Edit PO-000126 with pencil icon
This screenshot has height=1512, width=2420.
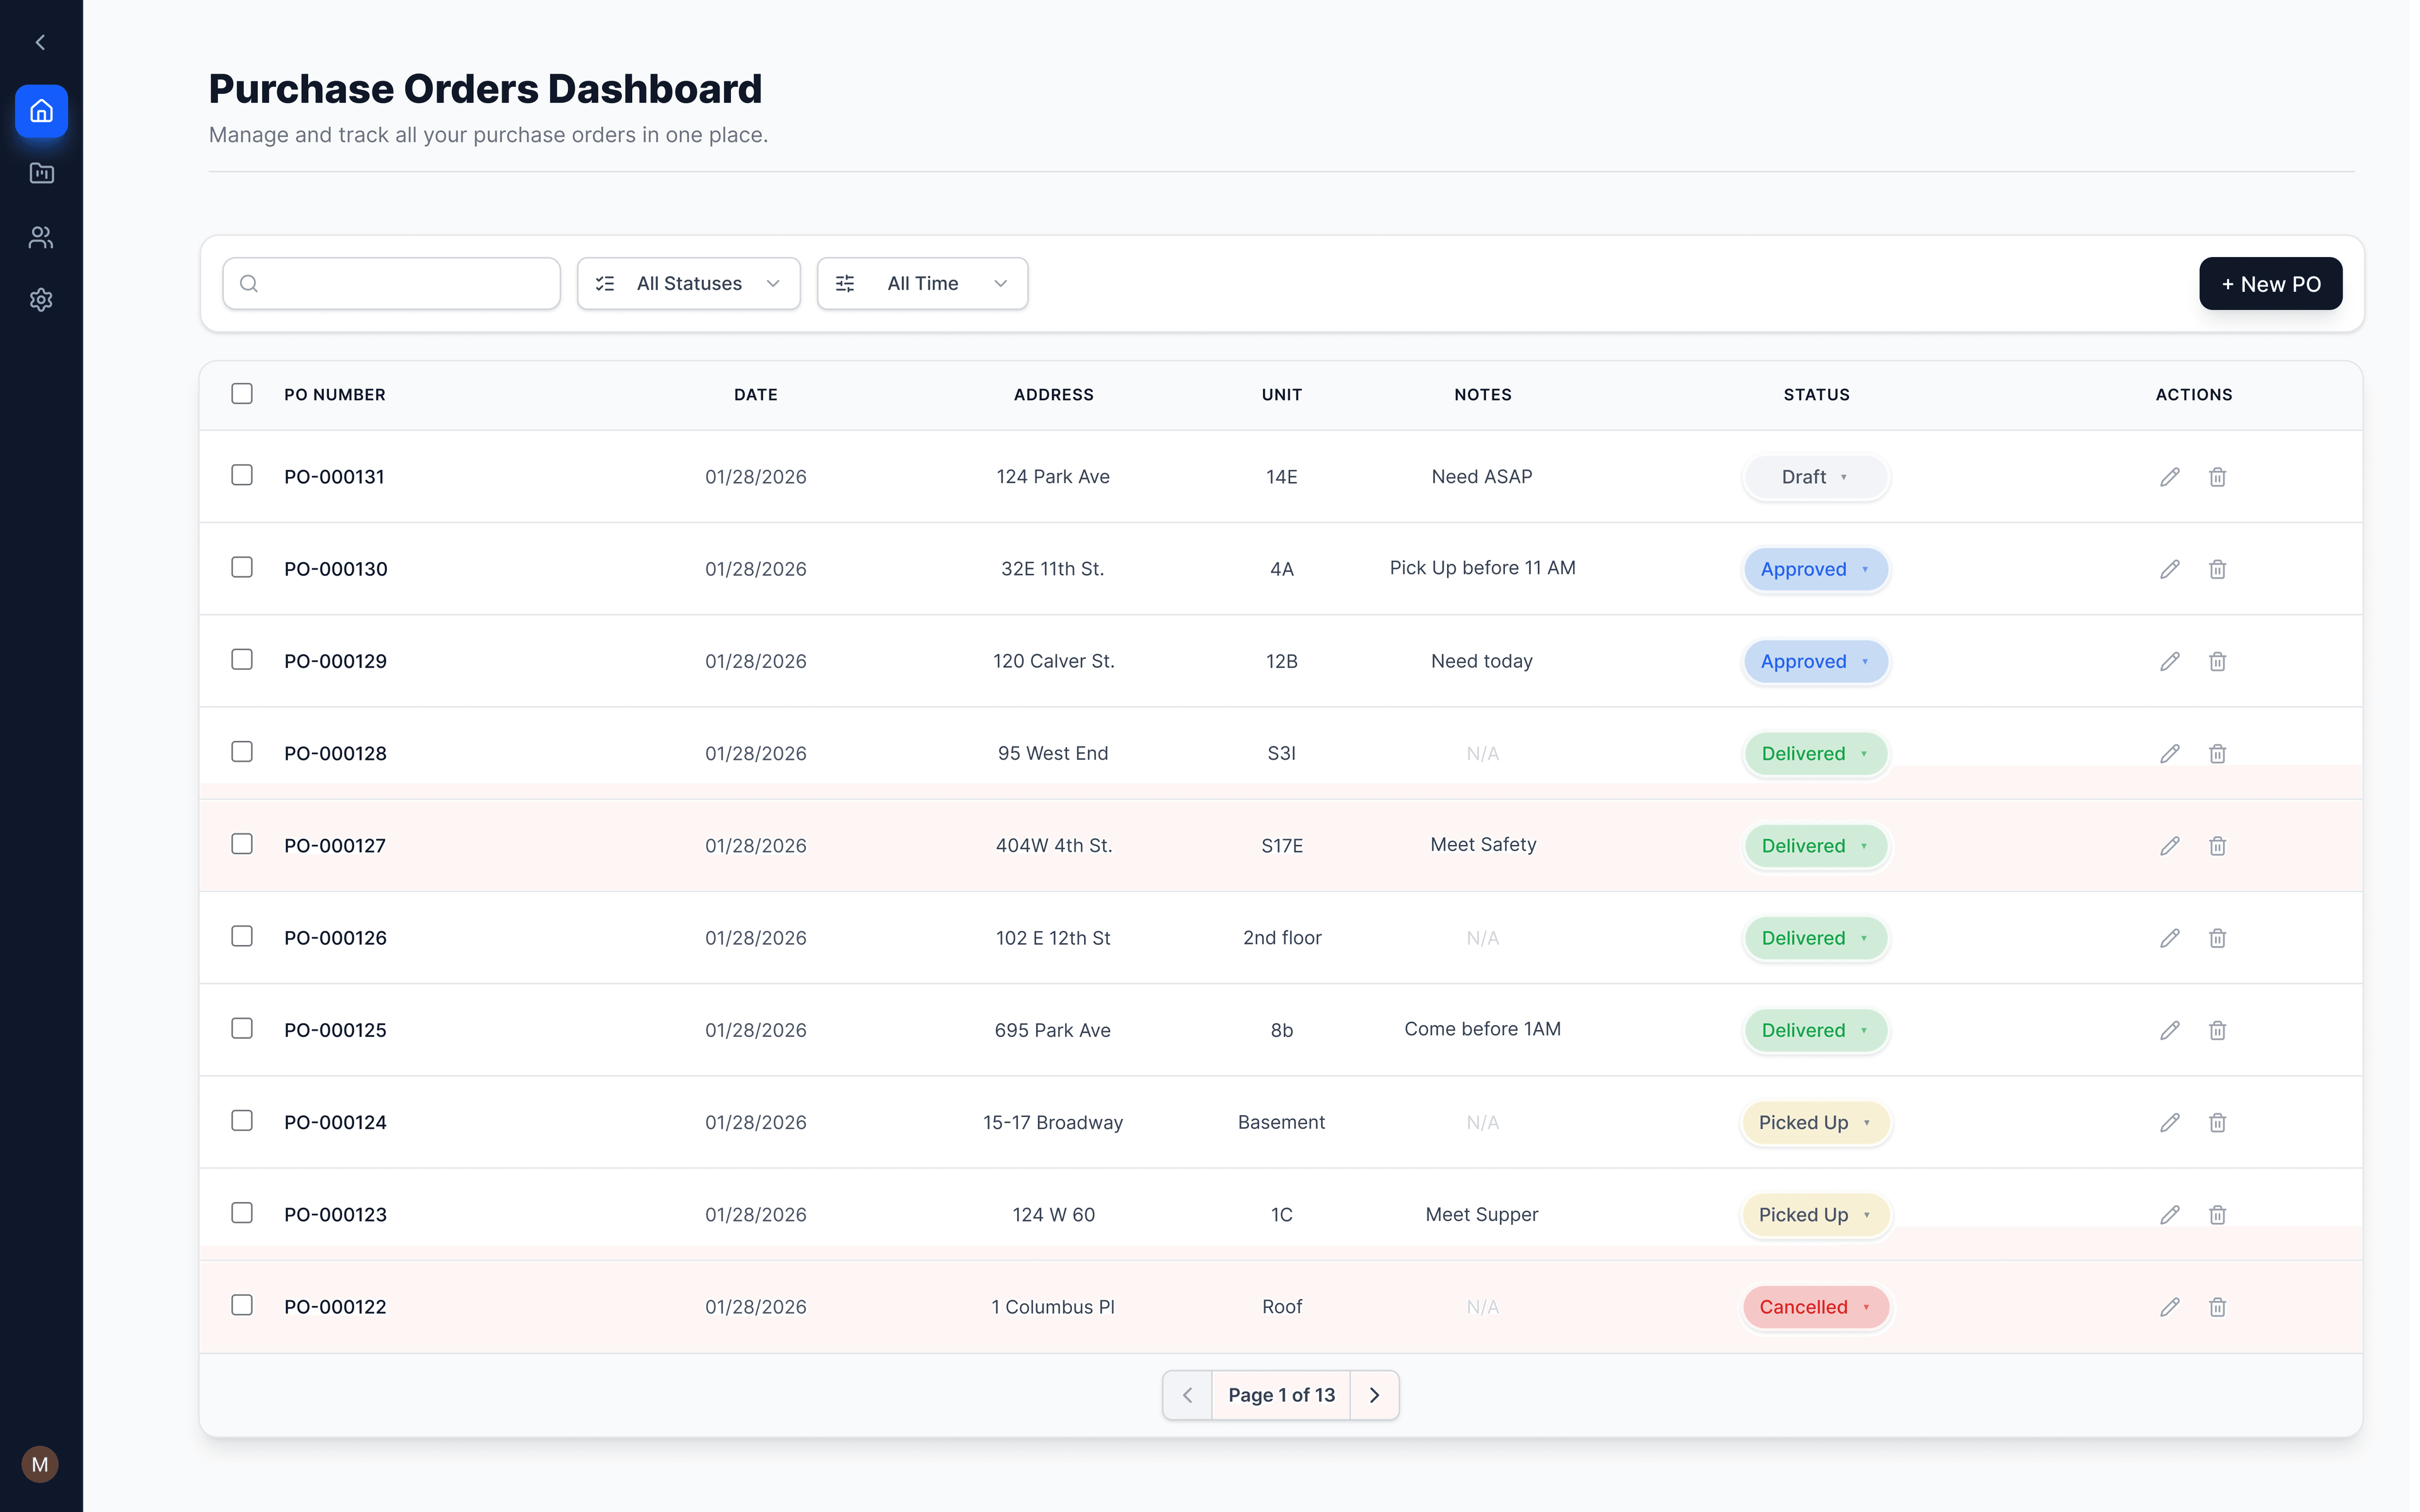pyautogui.click(x=2170, y=938)
